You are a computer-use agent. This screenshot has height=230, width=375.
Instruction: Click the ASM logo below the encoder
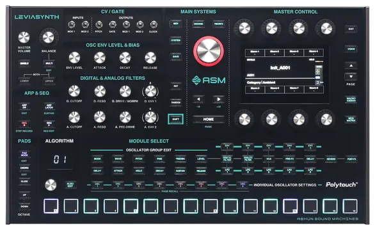click(209, 80)
